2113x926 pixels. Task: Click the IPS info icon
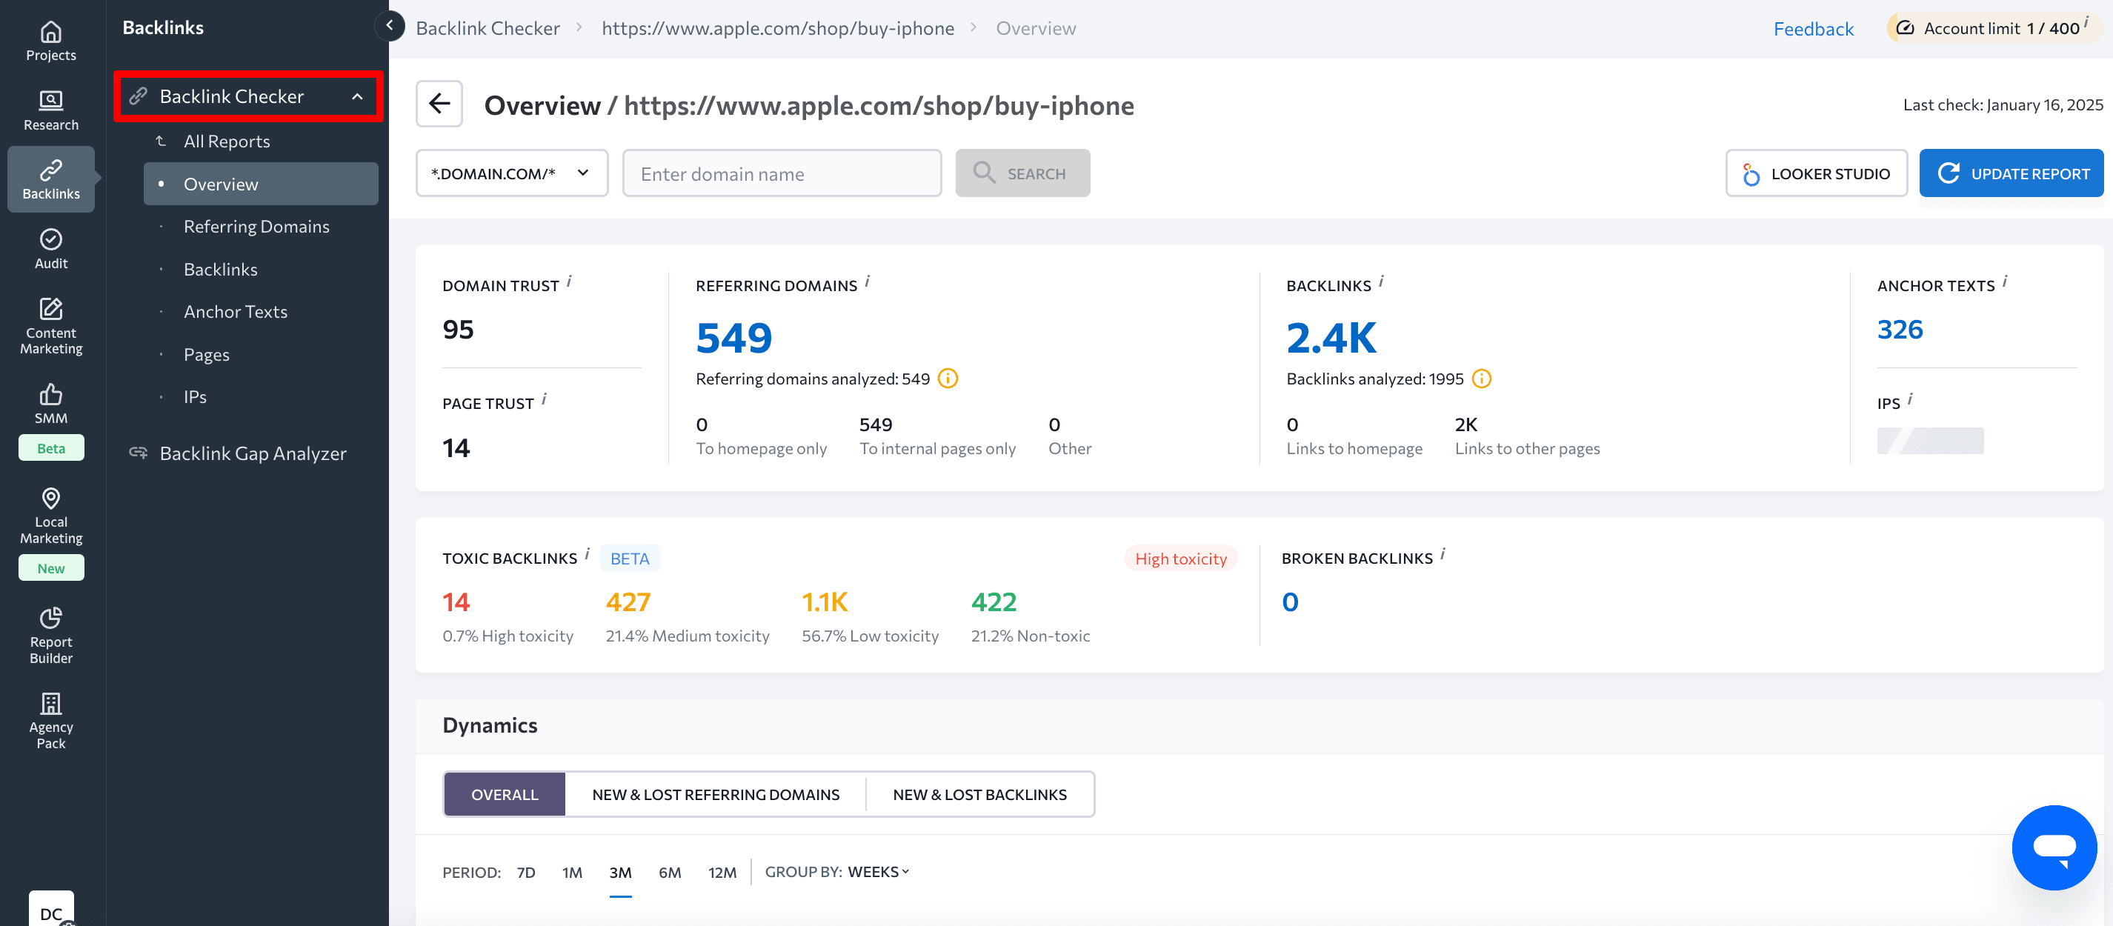(1909, 399)
